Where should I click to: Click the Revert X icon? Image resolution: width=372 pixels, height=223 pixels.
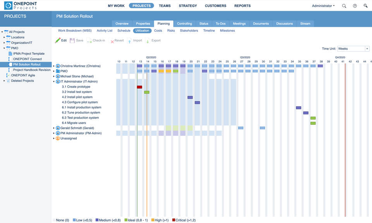point(112,41)
